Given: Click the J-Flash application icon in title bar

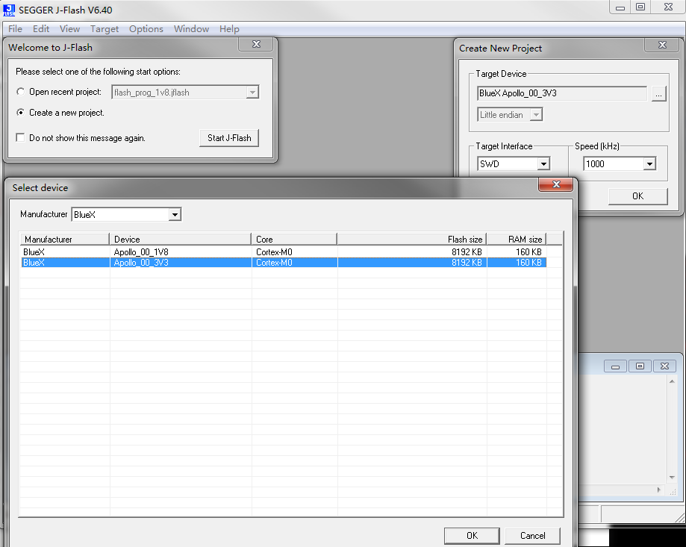Looking at the screenshot, I should click(9, 10).
